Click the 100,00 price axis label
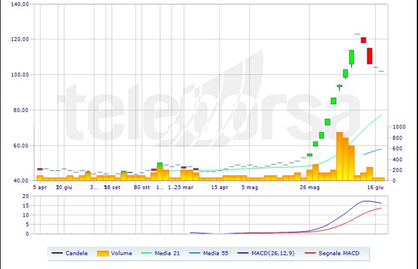This screenshot has height=269, width=418. pos(20,75)
